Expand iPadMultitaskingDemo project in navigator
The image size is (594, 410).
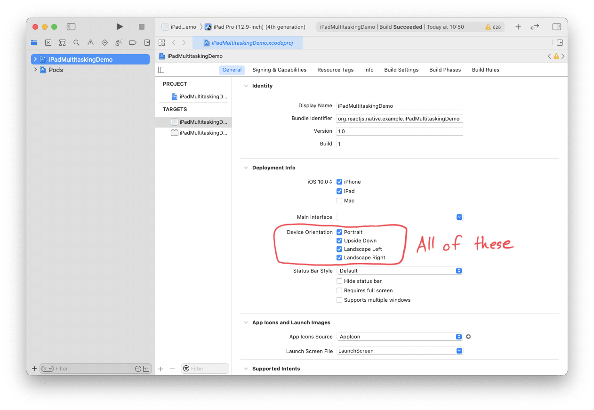[x=35, y=59]
